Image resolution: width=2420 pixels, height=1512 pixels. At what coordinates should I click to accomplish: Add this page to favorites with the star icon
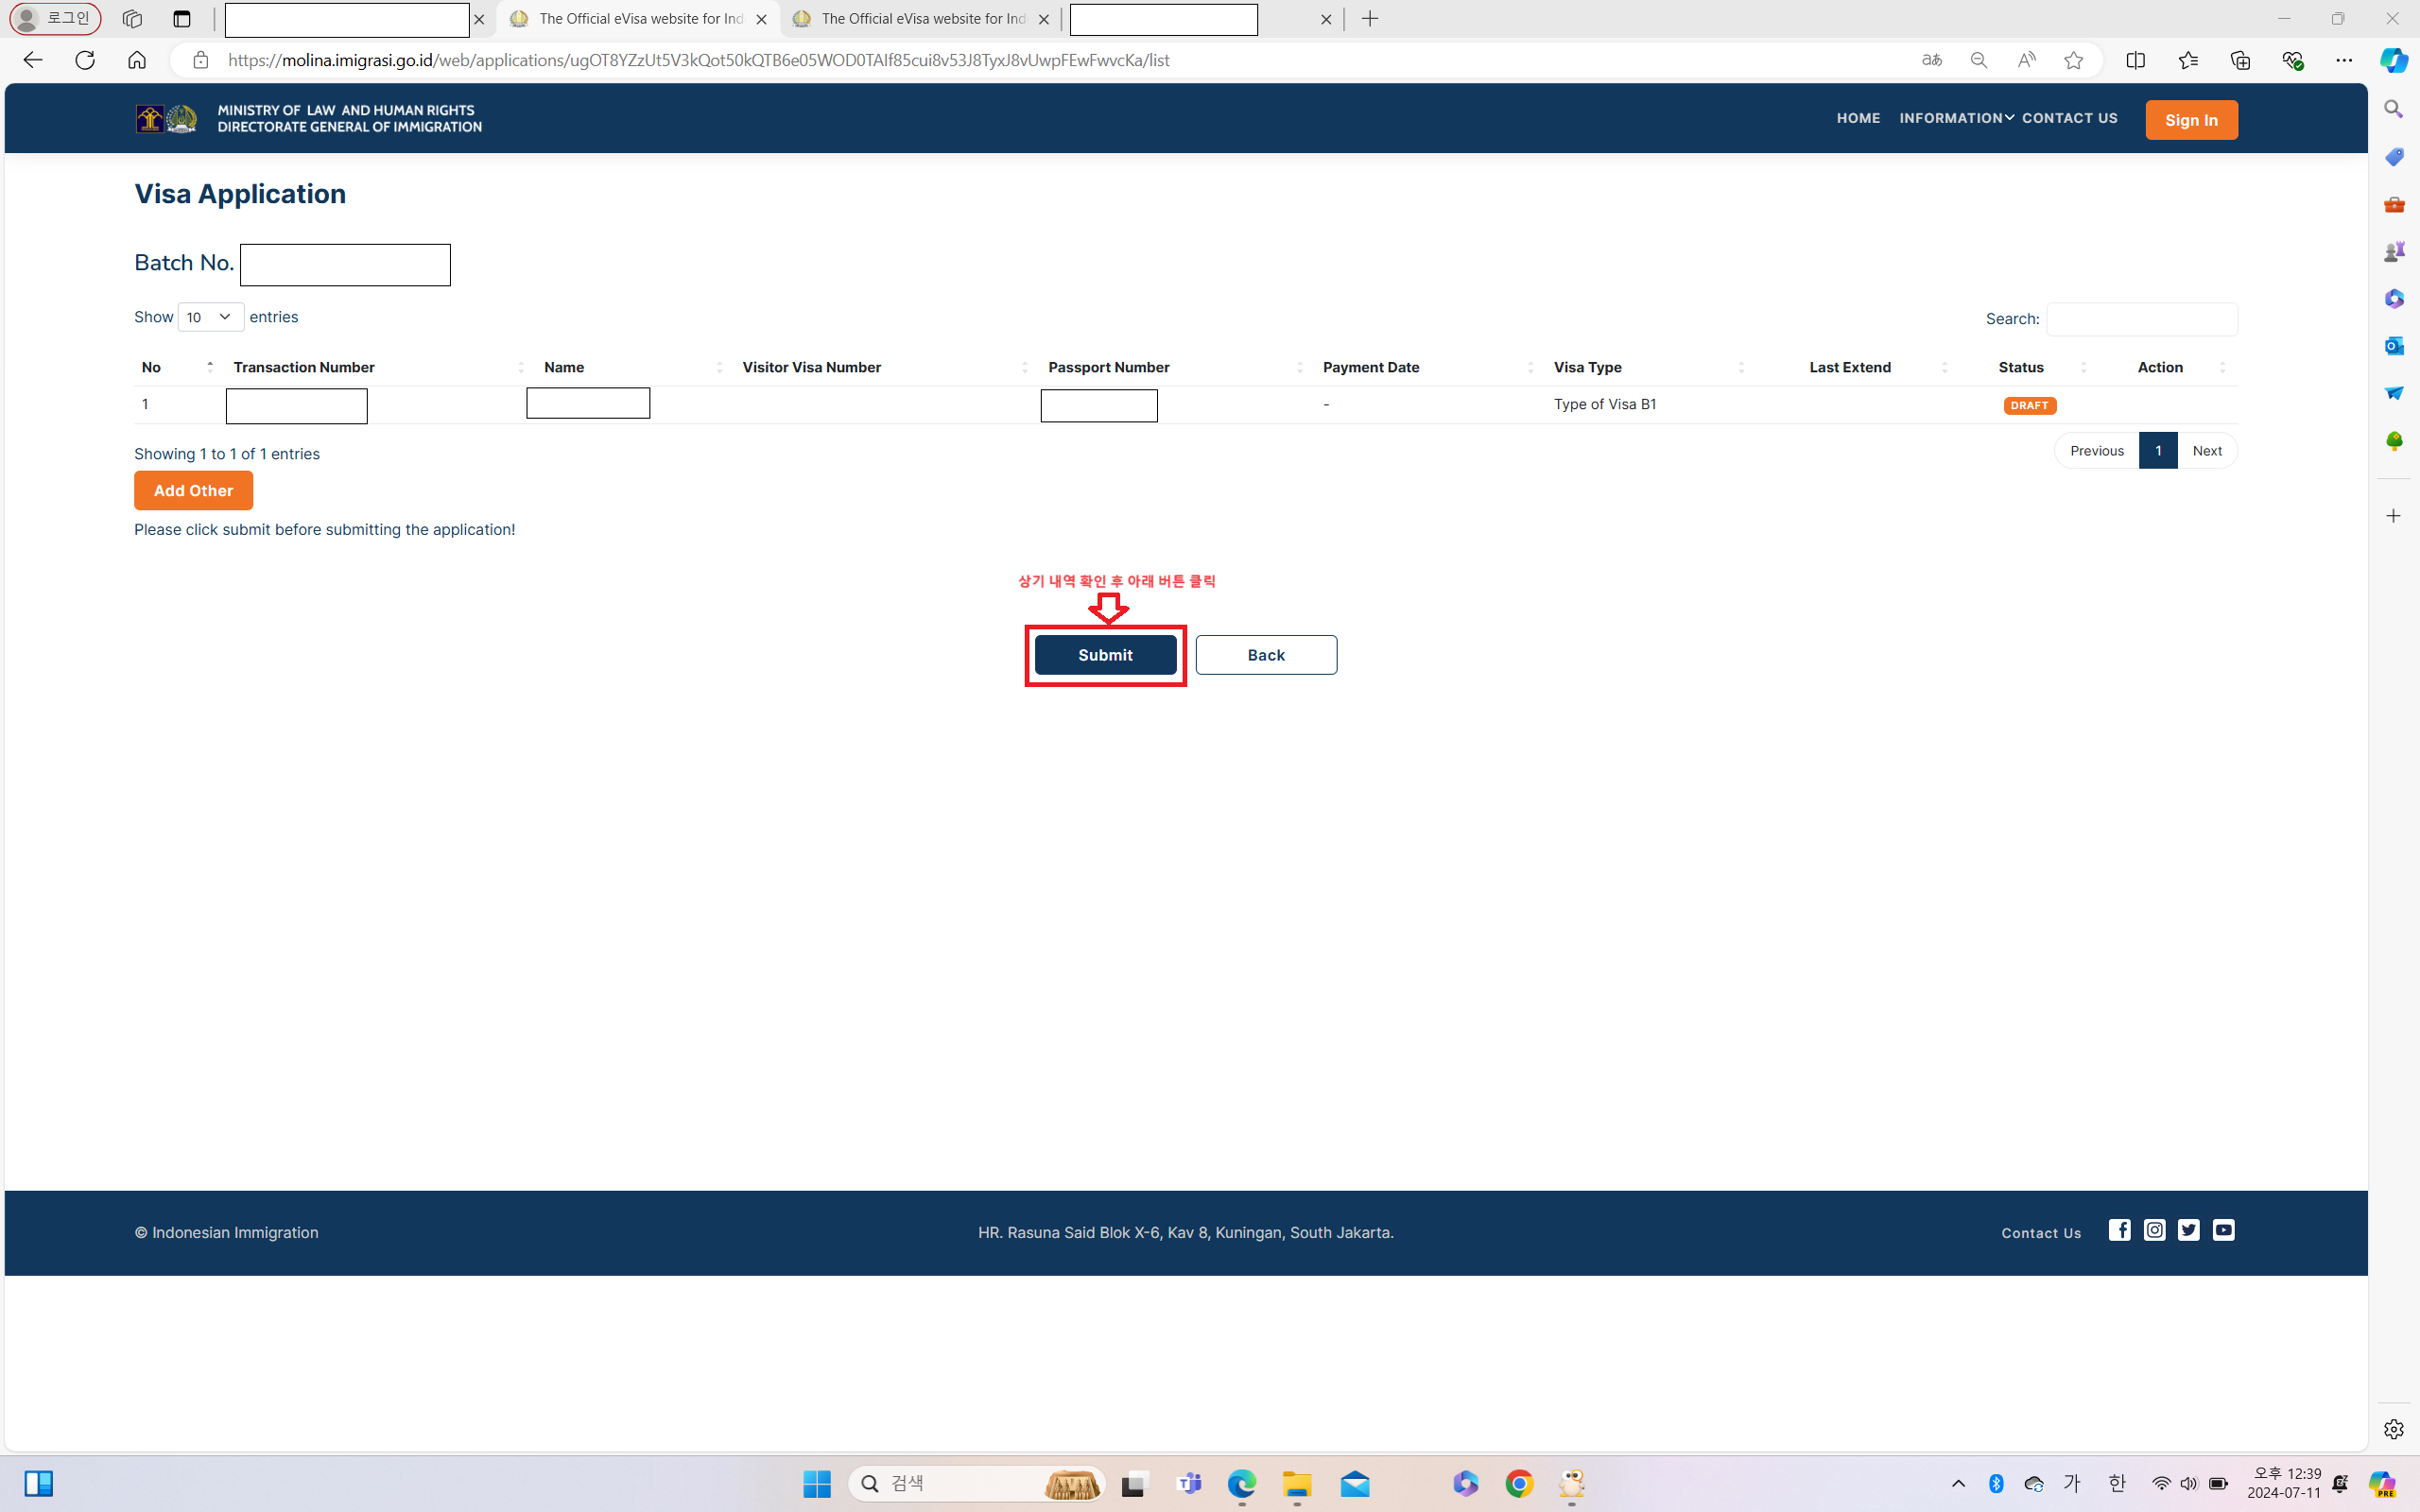pos(2074,60)
